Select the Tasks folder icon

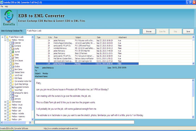(x=13, y=58)
